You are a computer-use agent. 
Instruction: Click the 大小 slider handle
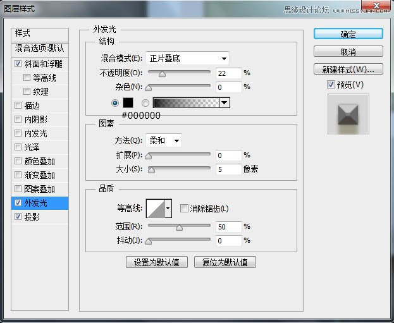[151, 170]
